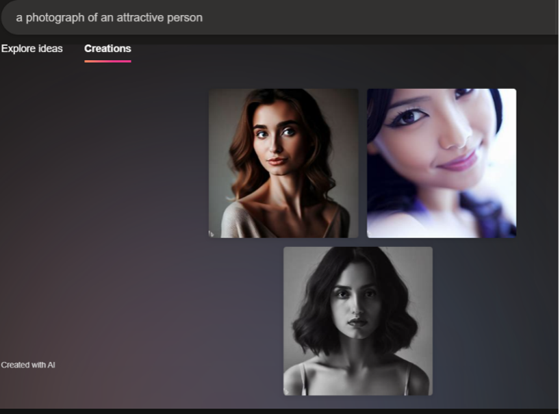The height and width of the screenshot is (414, 560).
Task: Open the blurred close-up smiling face thumbnail
Action: [442, 163]
